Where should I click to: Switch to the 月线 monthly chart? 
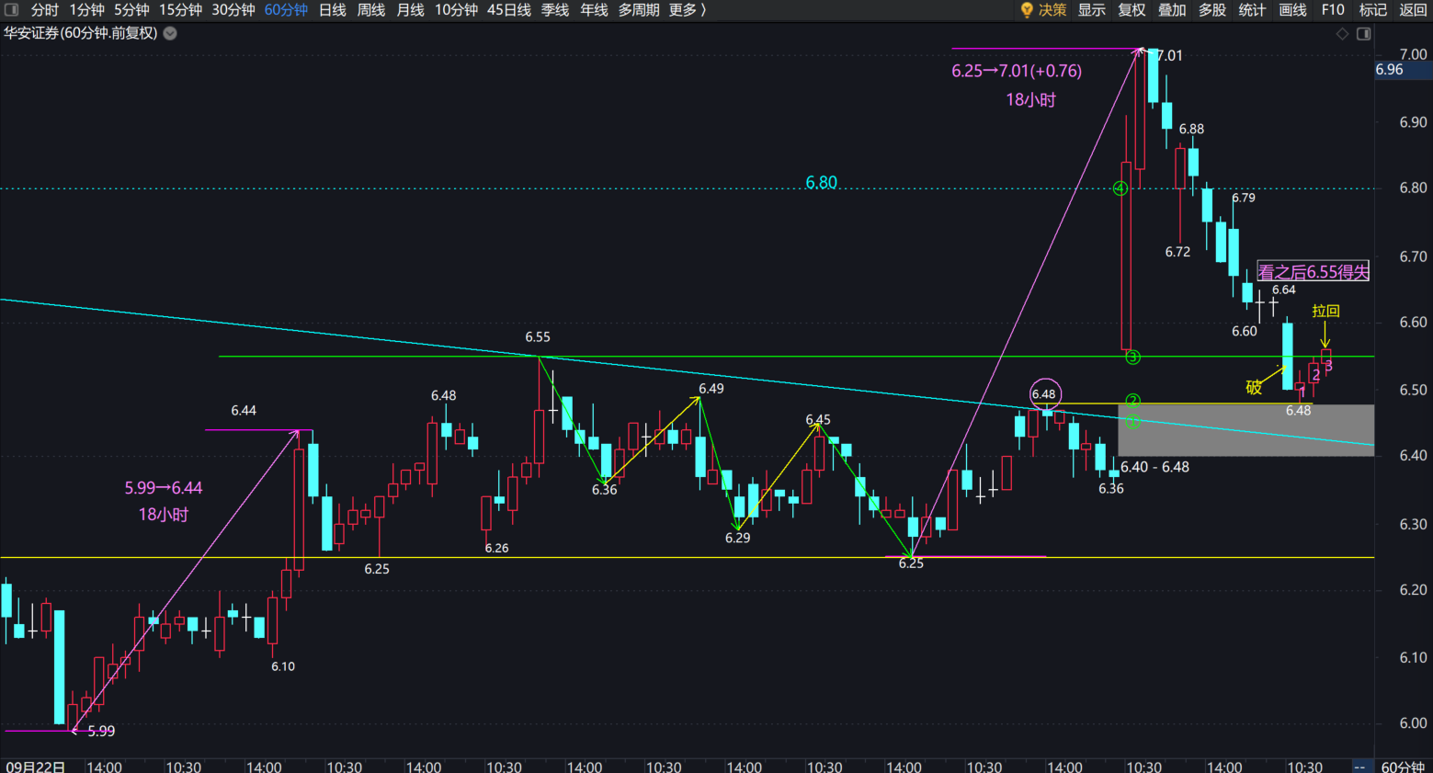(x=410, y=10)
